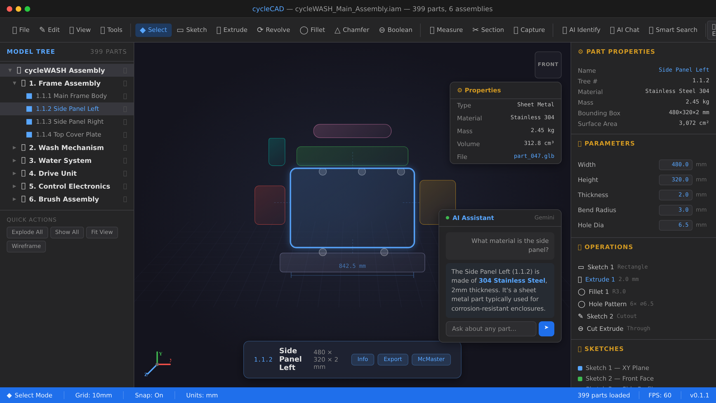Click the Width parameter field

[675, 165]
